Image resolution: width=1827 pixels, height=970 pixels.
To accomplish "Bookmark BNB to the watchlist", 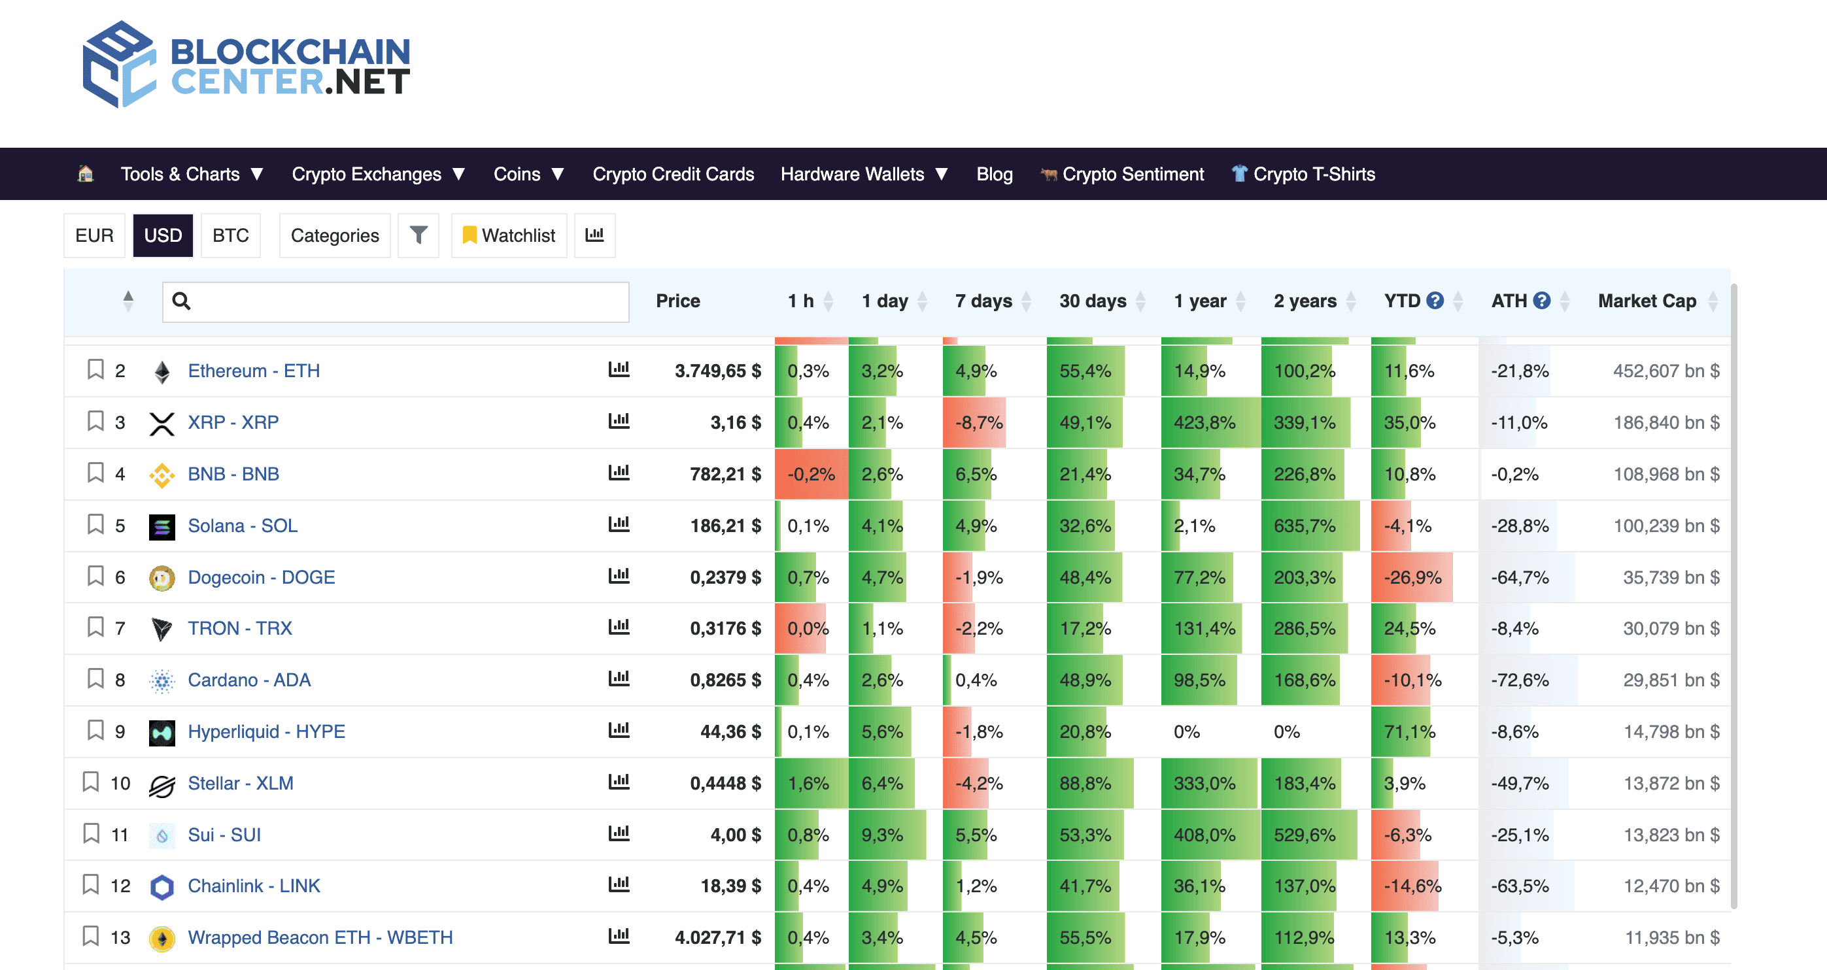I will pos(95,472).
